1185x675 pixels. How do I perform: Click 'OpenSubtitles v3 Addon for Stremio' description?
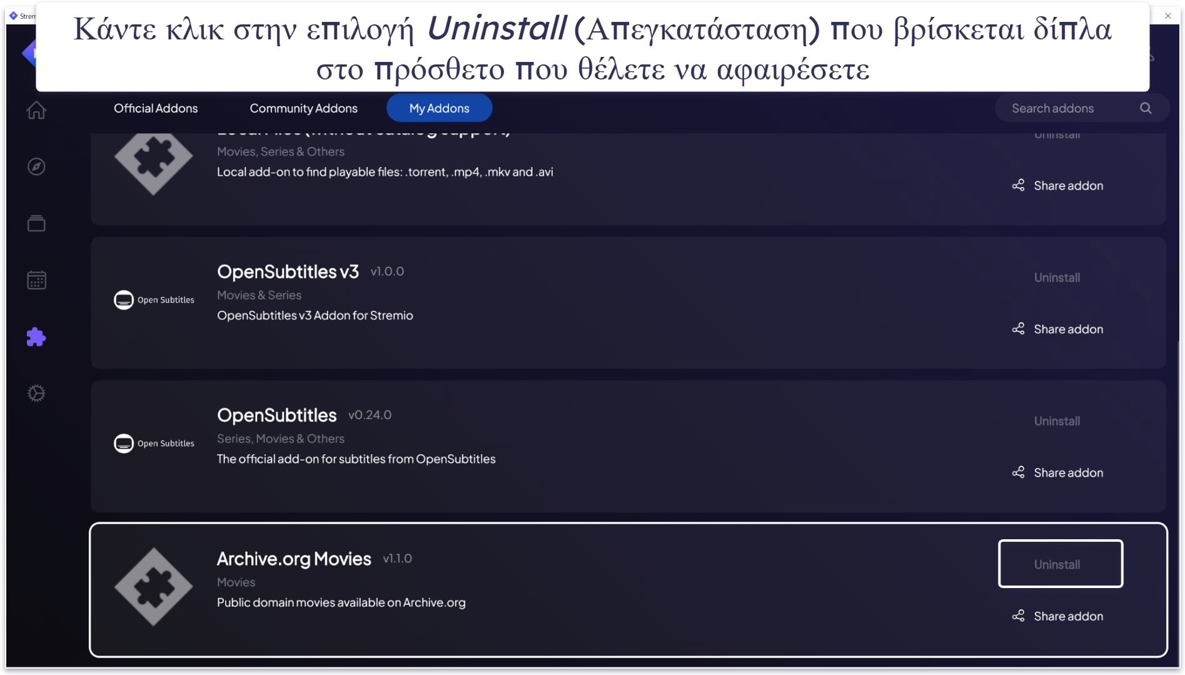pos(315,315)
